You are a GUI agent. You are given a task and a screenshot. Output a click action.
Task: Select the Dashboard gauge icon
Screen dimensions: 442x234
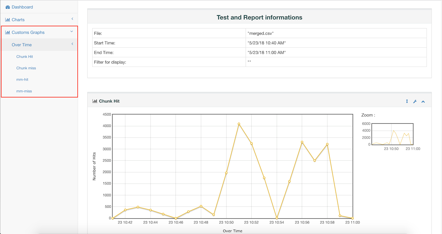[x=8, y=7]
